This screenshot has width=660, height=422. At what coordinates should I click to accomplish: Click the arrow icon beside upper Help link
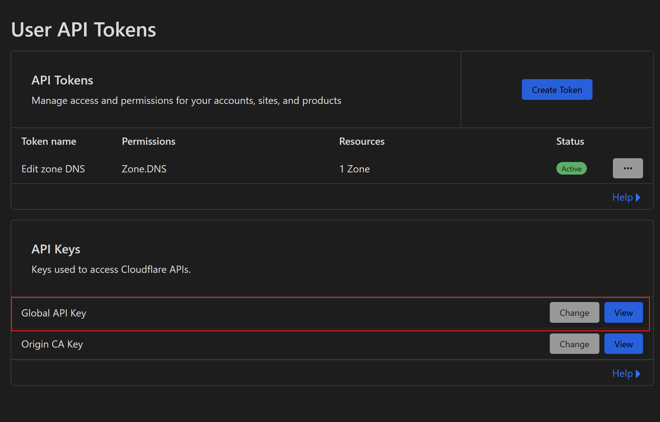pos(638,197)
